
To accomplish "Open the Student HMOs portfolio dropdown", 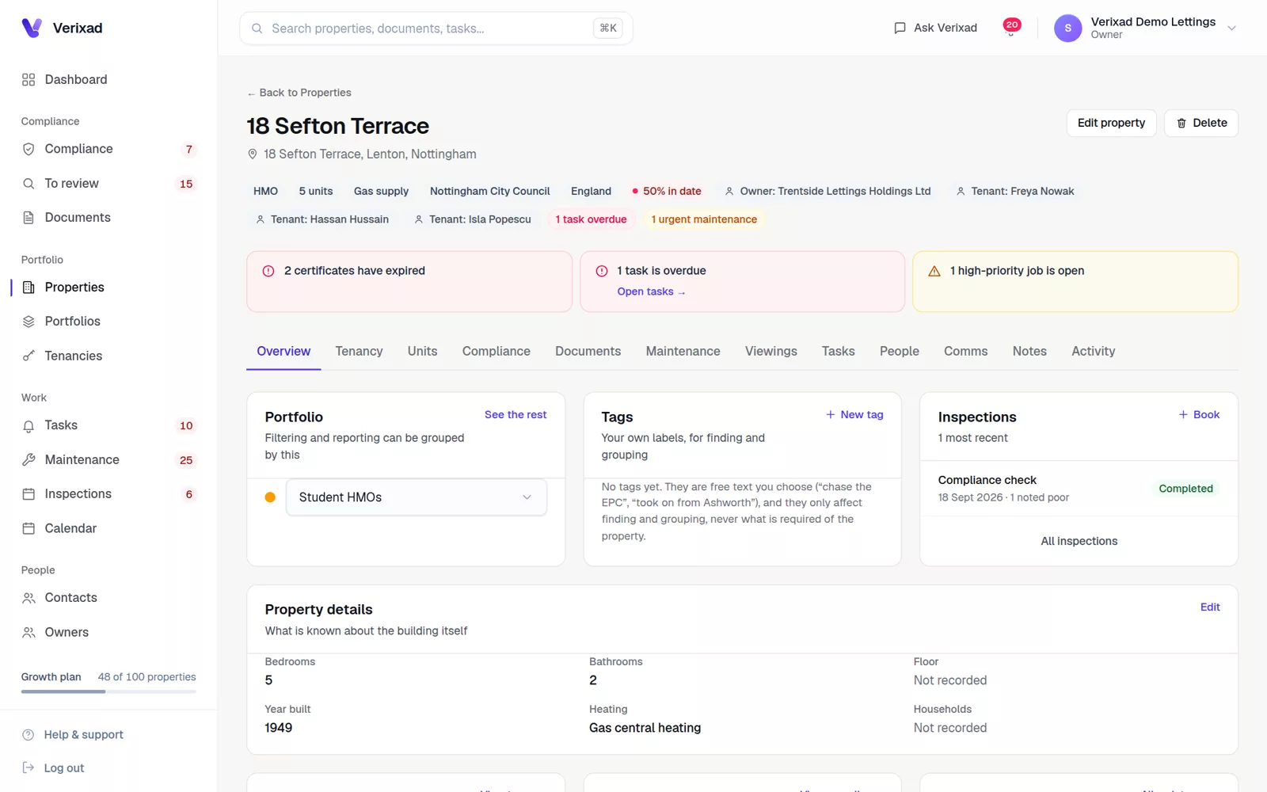I will (x=417, y=497).
